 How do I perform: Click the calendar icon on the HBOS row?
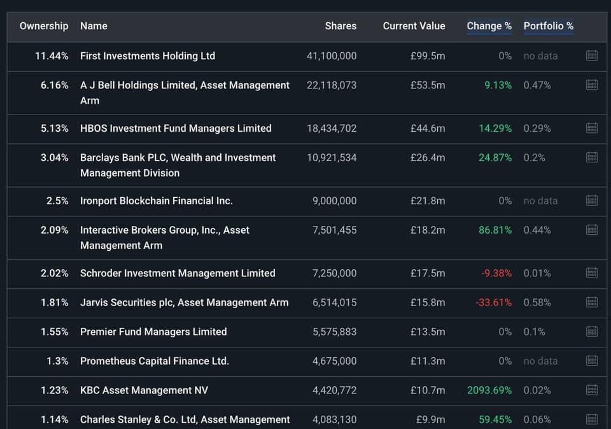tap(592, 128)
